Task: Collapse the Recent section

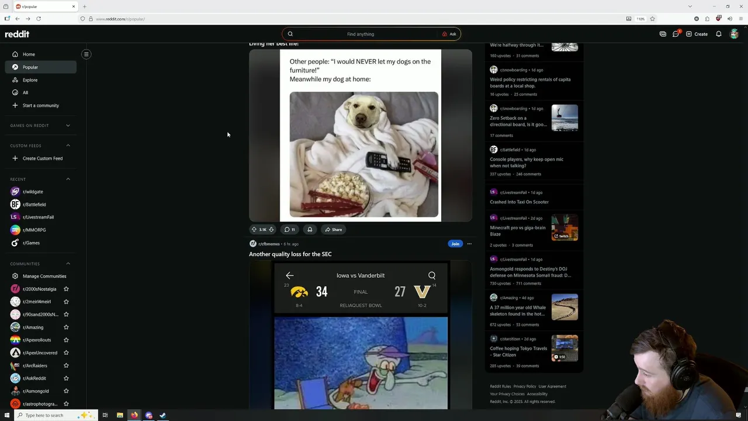Action: pyautogui.click(x=68, y=179)
